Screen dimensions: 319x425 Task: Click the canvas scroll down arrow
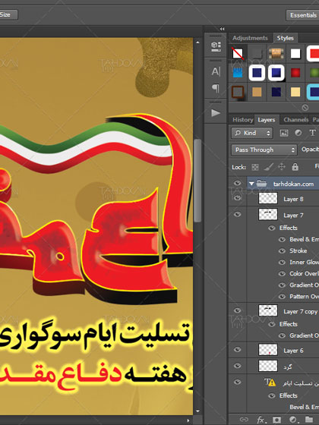pyautogui.click(x=197, y=411)
